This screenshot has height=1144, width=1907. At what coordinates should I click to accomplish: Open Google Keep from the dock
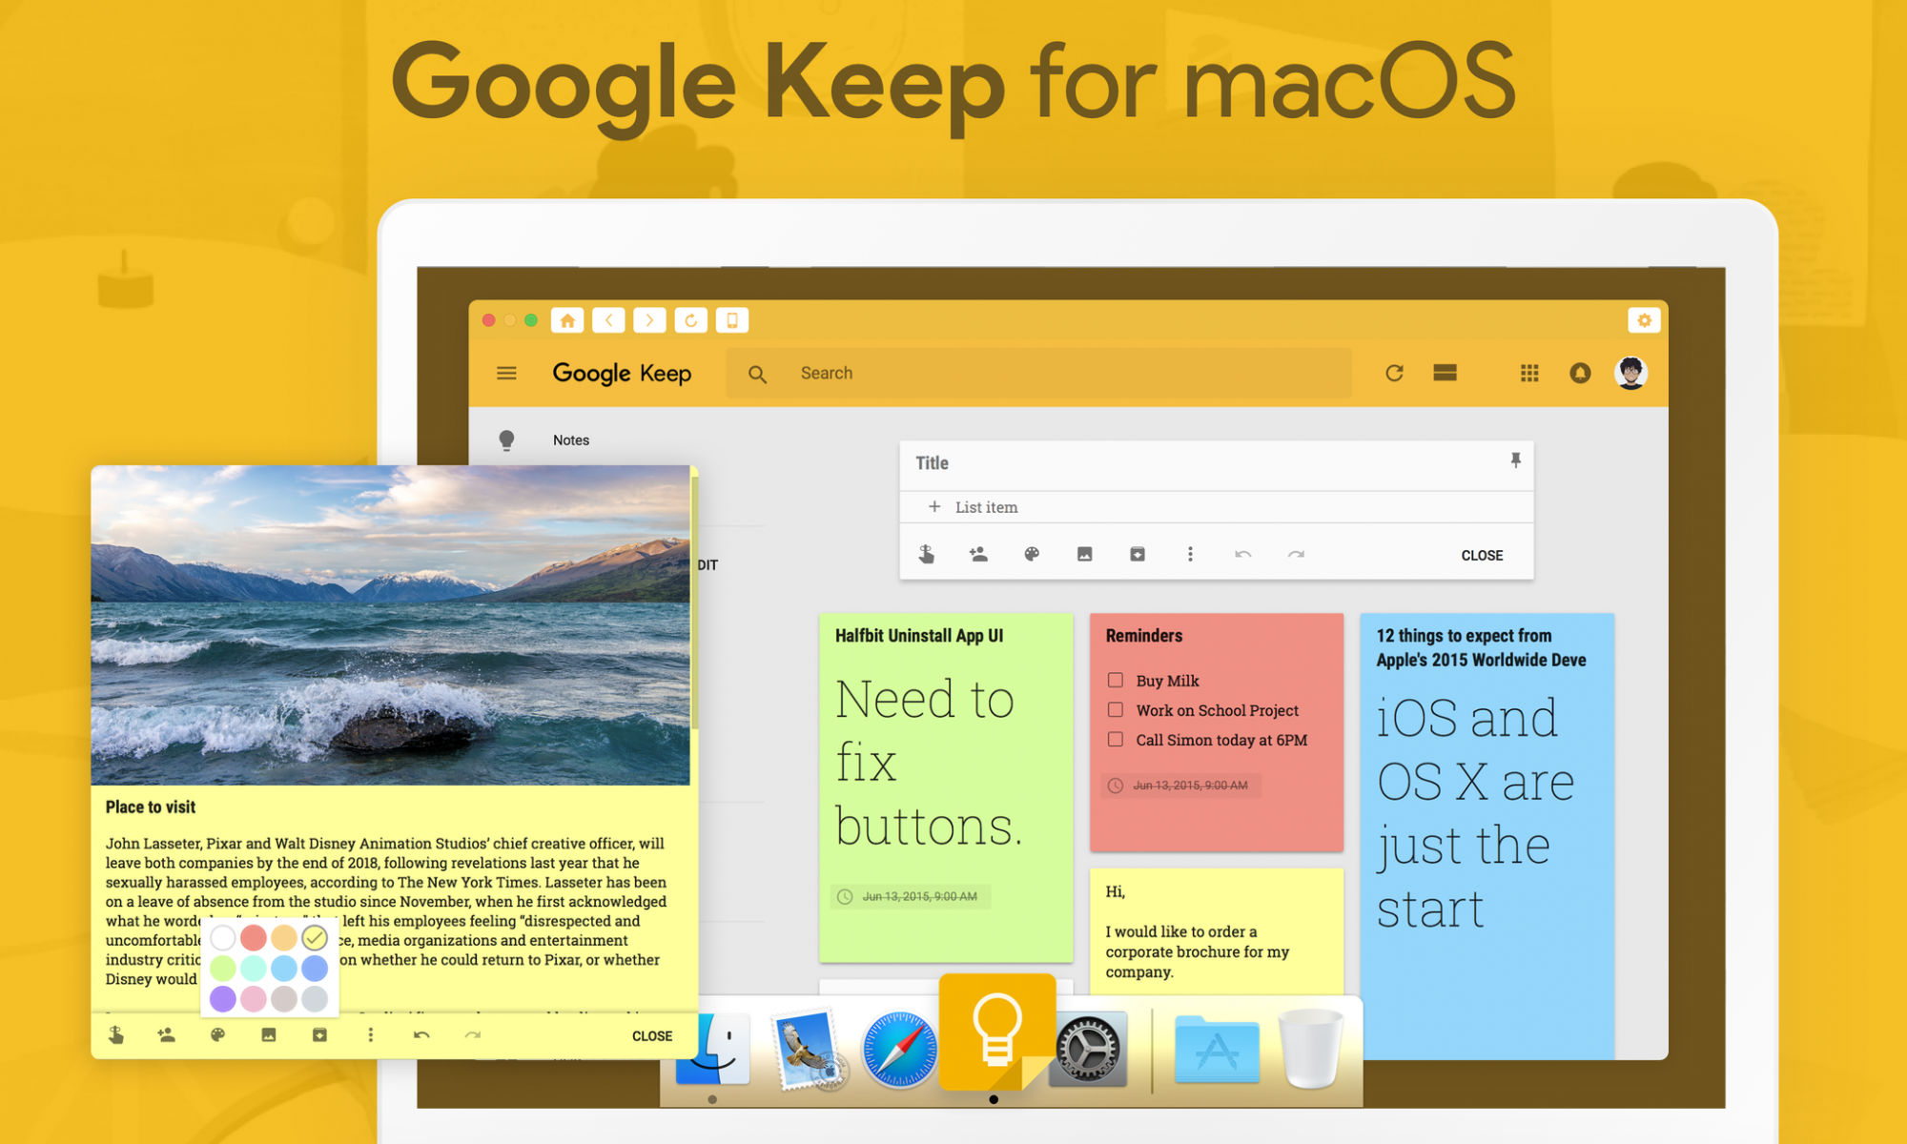(x=997, y=1033)
